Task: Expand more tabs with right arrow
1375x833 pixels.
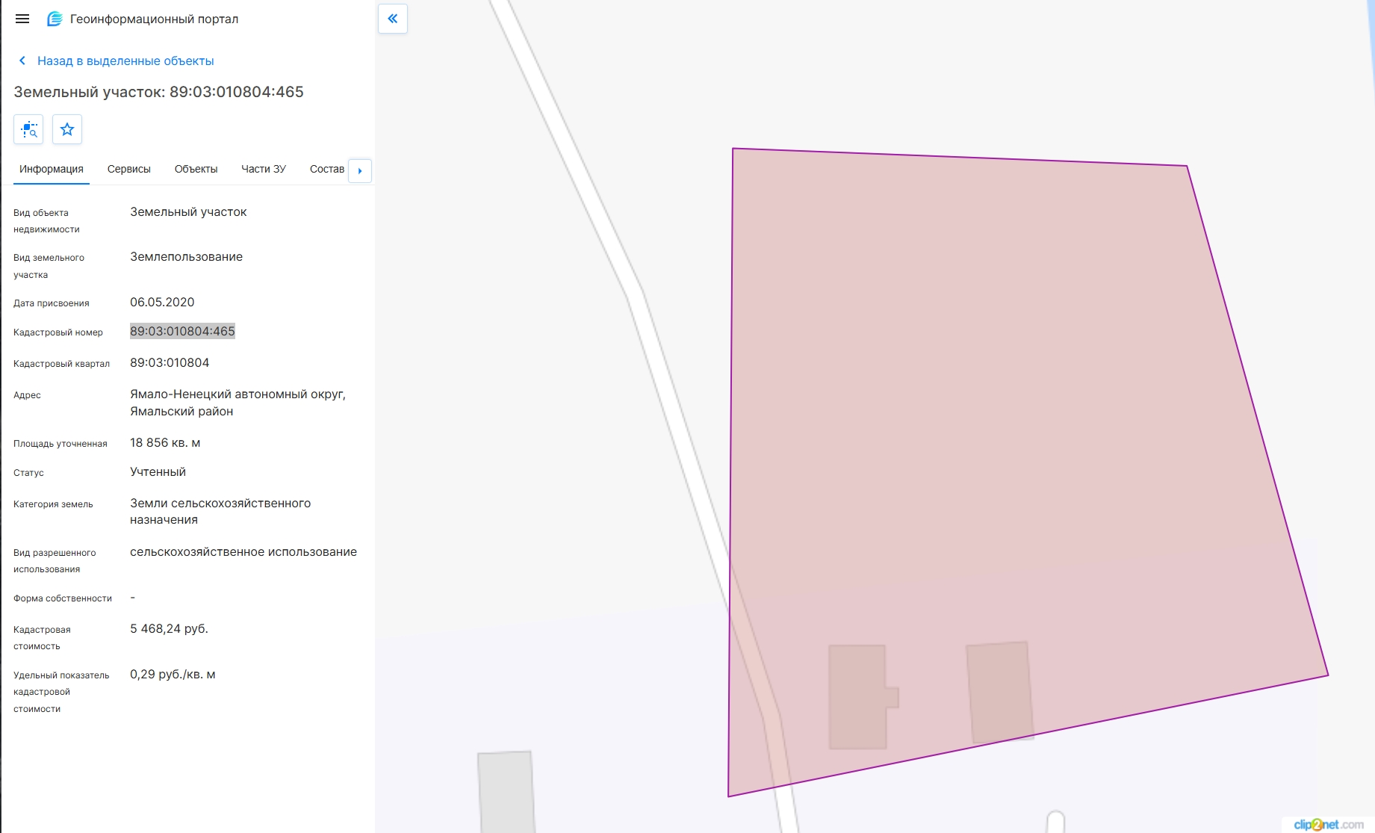Action: (x=360, y=170)
